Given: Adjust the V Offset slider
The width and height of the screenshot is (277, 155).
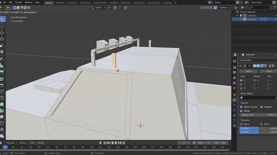Looking at the screenshot, I should (258, 132).
